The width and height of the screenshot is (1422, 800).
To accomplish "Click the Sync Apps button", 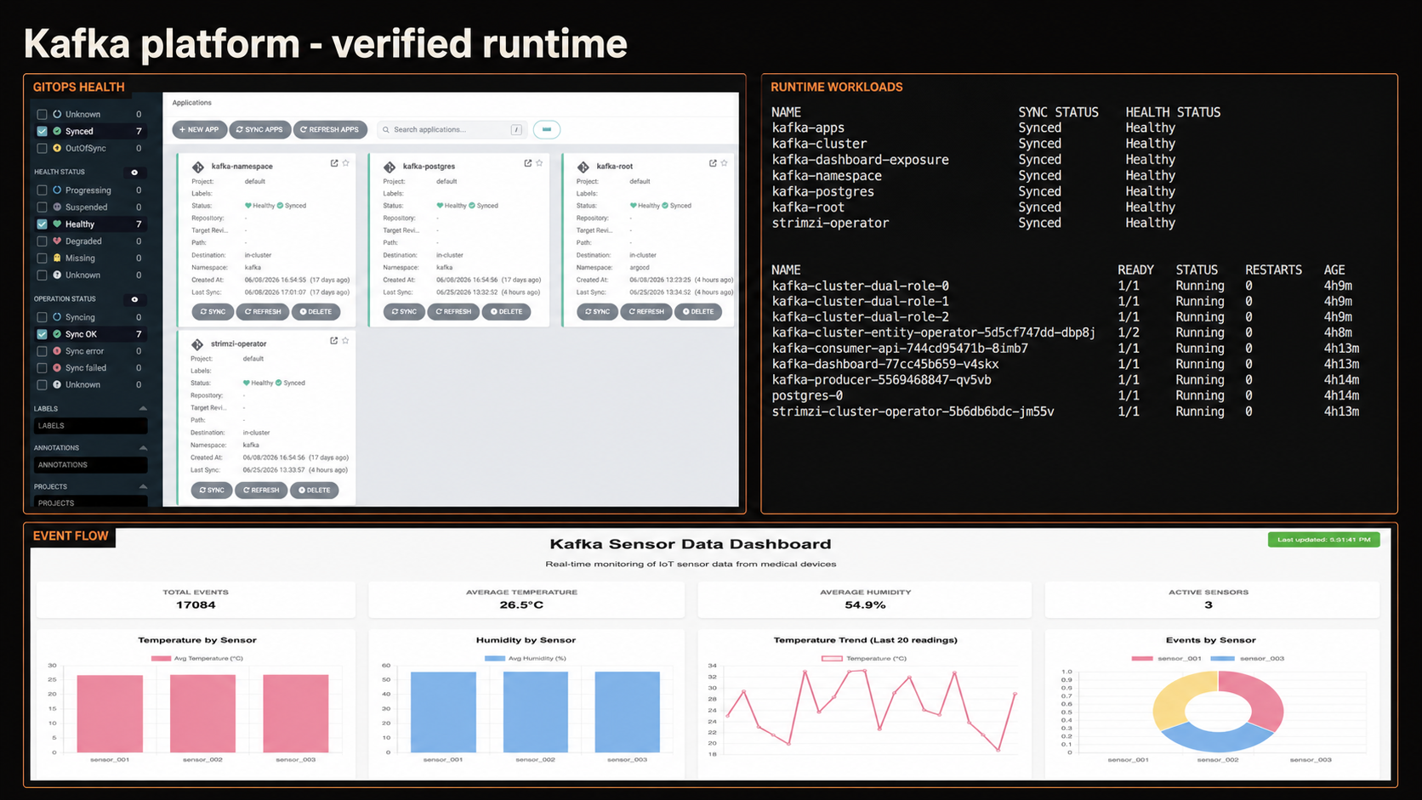I will [x=259, y=130].
